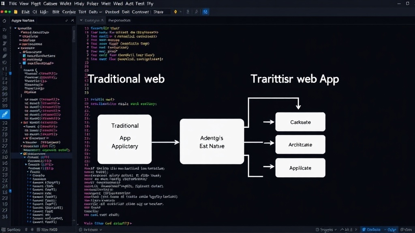The width and height of the screenshot is (415, 233).
Task: Click the third activity sidebar icon
Action: [x=4, y=43]
